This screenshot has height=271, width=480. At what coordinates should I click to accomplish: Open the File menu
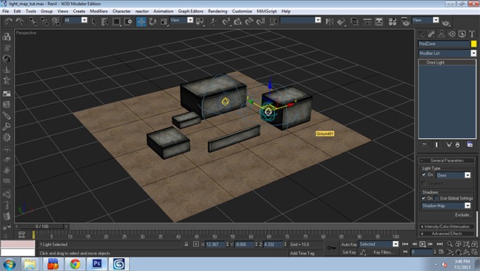point(6,11)
